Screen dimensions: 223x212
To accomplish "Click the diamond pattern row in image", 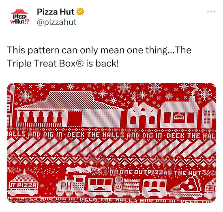I will (x=111, y=162).
